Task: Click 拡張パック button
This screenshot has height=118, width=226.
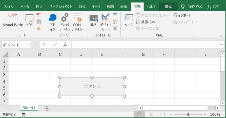Action: click(x=146, y=22)
